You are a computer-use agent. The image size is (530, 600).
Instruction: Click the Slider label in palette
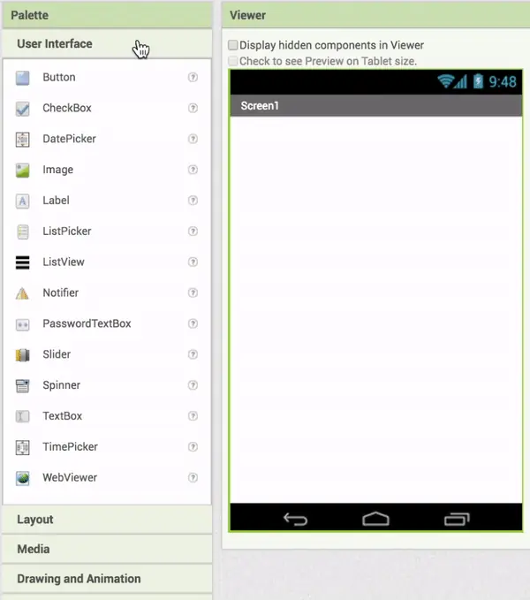click(57, 354)
